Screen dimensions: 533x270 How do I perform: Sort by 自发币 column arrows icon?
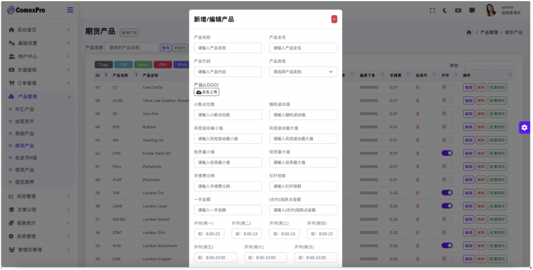pos(434,75)
